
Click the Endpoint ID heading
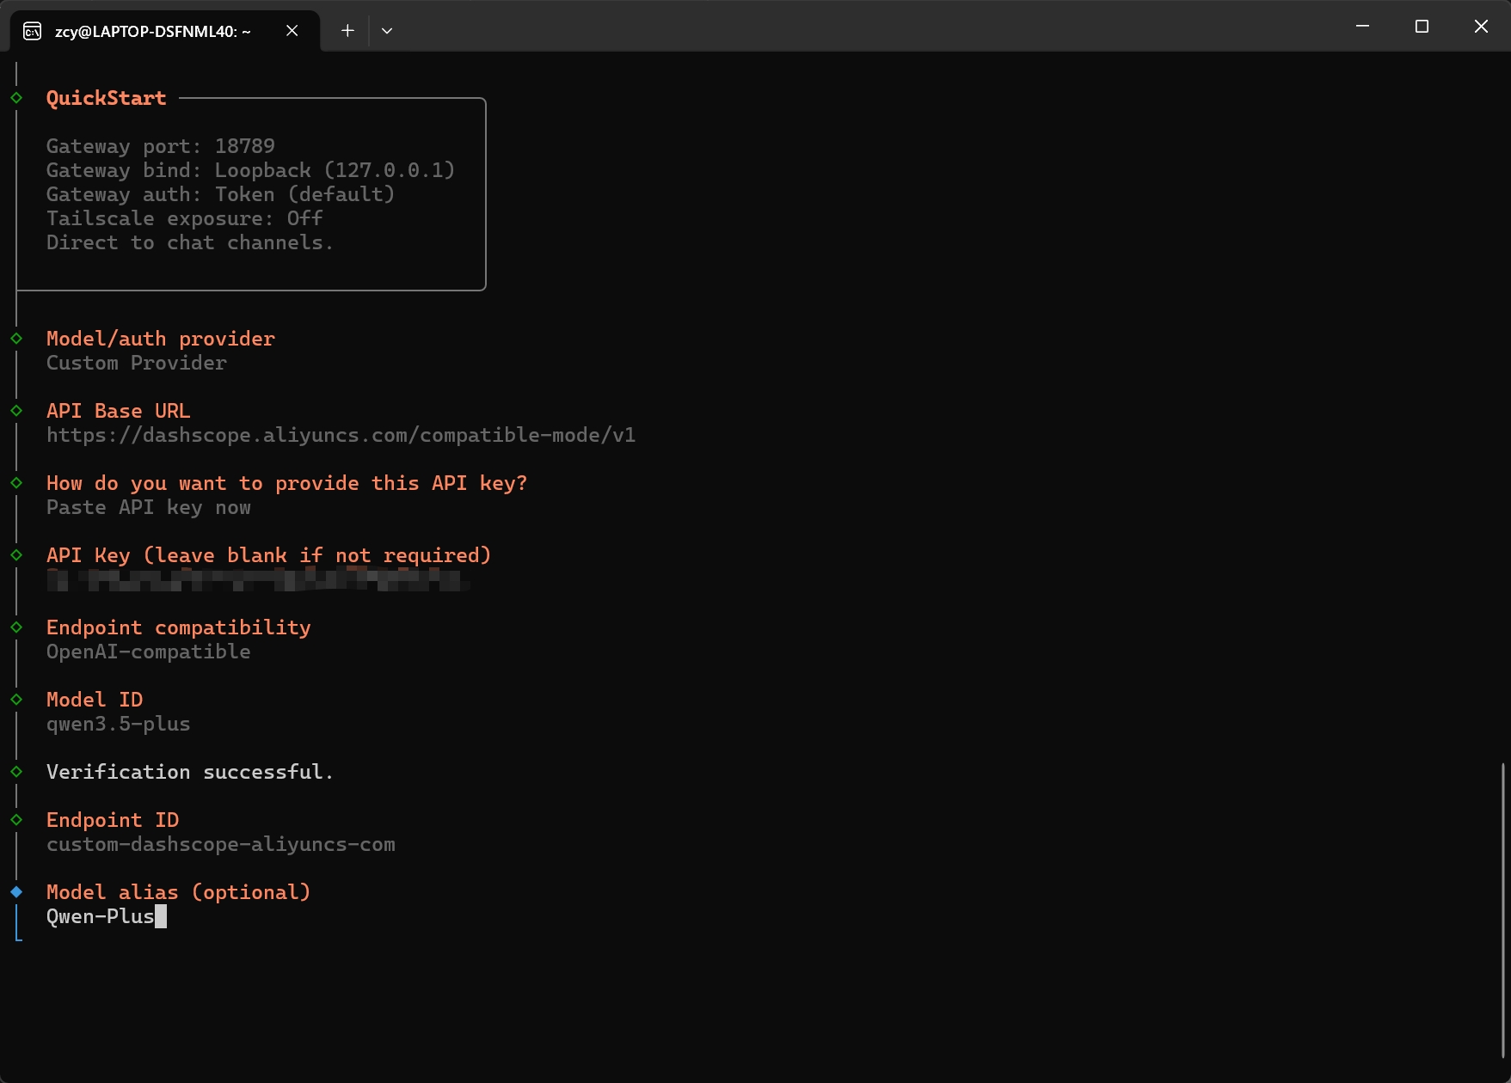click(113, 820)
